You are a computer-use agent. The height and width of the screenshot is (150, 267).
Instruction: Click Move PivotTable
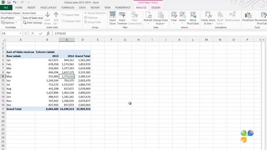click(x=193, y=18)
